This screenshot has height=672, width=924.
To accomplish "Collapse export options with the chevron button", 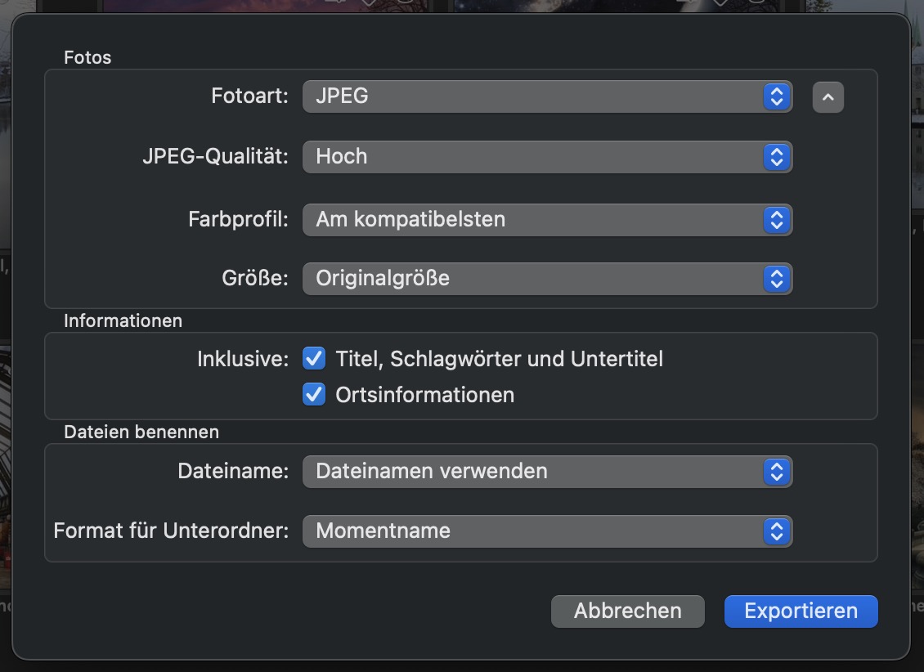I will [828, 97].
